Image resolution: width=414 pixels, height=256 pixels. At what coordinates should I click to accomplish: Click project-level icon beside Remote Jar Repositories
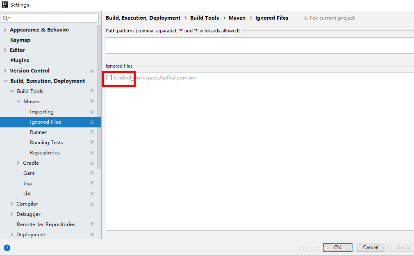click(92, 224)
